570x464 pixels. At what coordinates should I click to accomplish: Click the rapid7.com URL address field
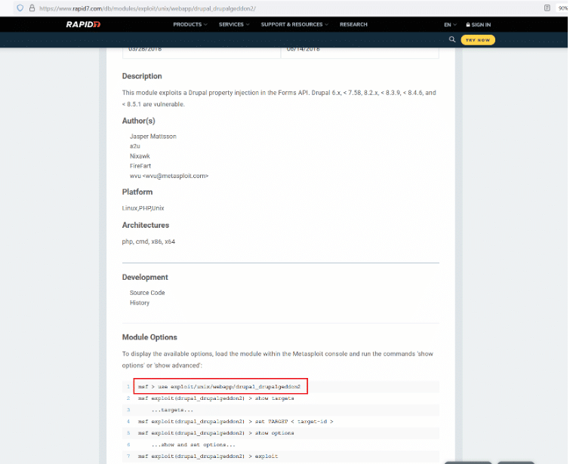point(151,8)
